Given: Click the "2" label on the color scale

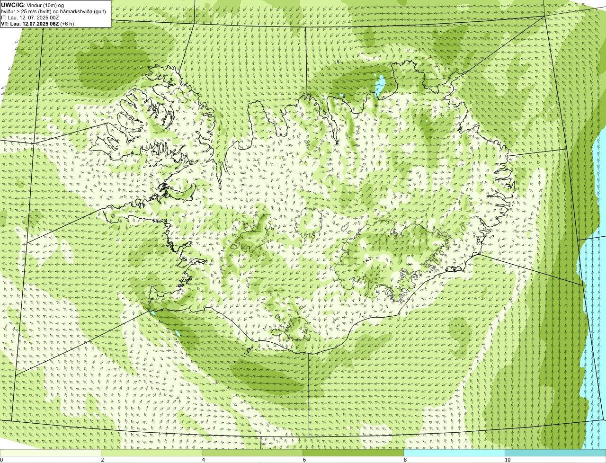Looking at the screenshot, I should click(x=102, y=460).
